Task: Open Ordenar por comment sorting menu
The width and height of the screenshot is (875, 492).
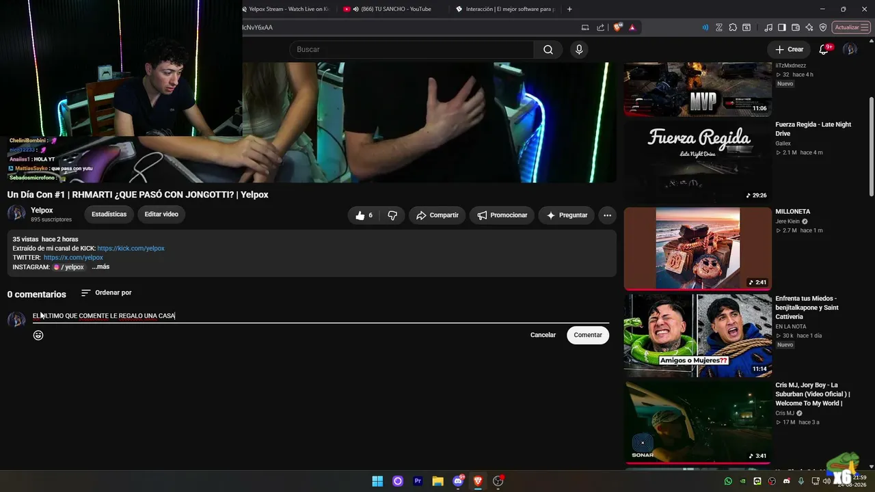Action: 106,292
